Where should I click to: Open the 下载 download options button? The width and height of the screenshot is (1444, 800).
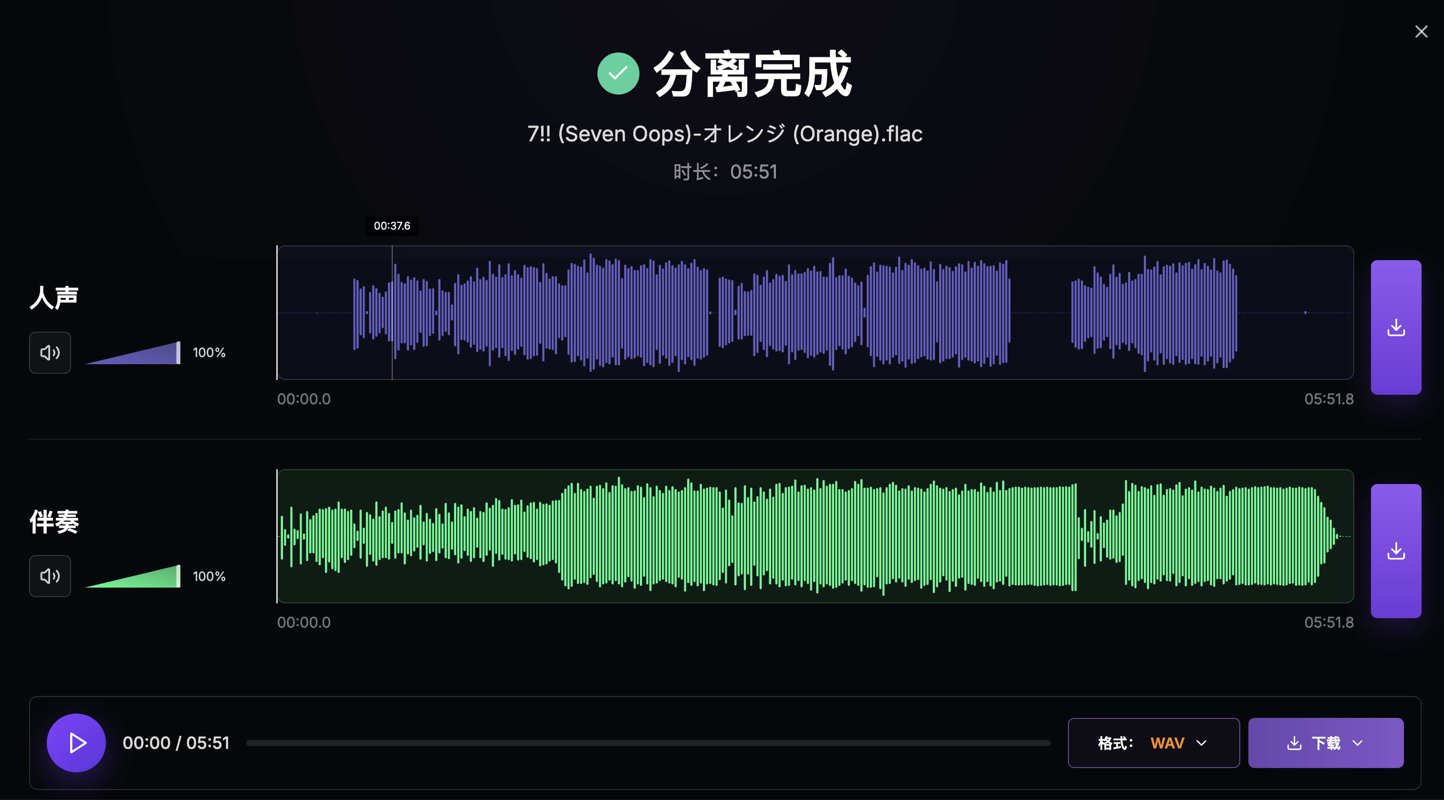pyautogui.click(x=1326, y=743)
